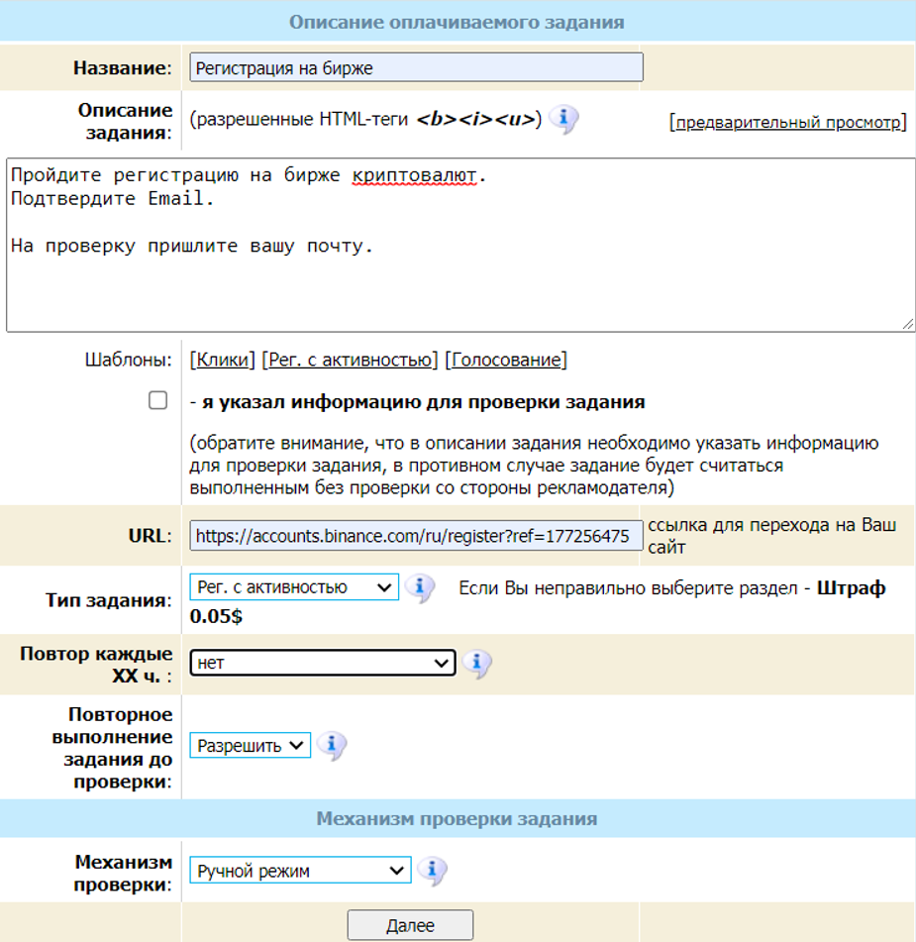Open the Разрешить repeat-execution dropdown
Screen dimensions: 916x942
tap(250, 746)
